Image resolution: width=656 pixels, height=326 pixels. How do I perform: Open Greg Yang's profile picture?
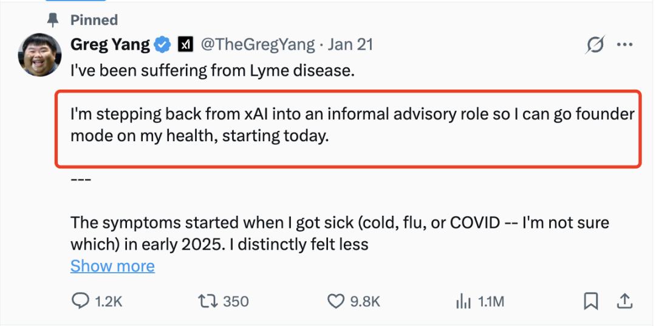[x=41, y=55]
